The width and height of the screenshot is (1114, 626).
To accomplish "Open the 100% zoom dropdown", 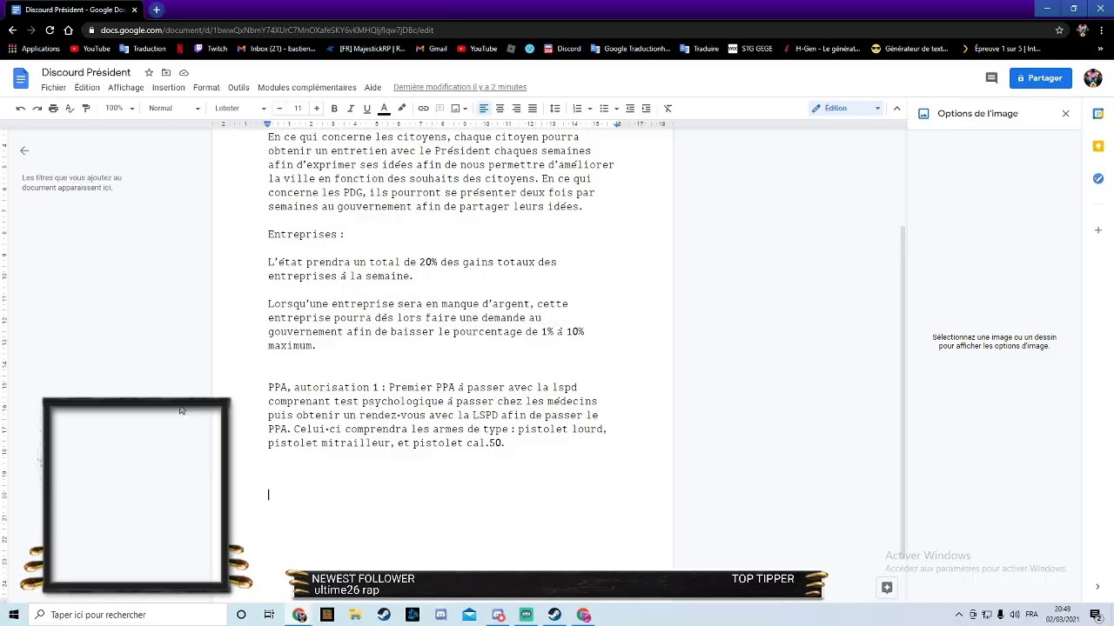I will (120, 109).
